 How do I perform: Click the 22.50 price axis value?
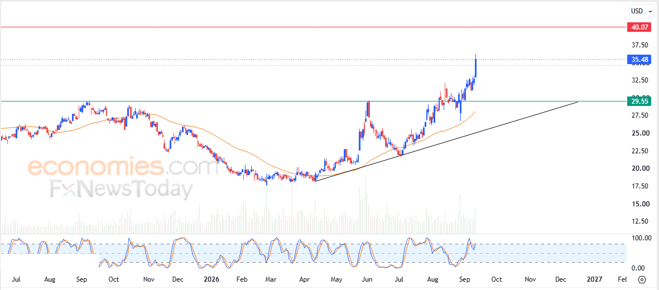point(639,151)
